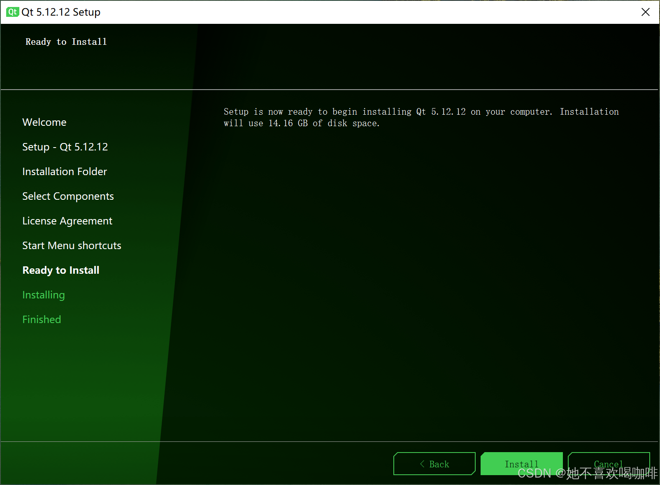Viewport: 660px width, 485px height.
Task: Select the Start Menu shortcuts step
Action: (x=72, y=245)
